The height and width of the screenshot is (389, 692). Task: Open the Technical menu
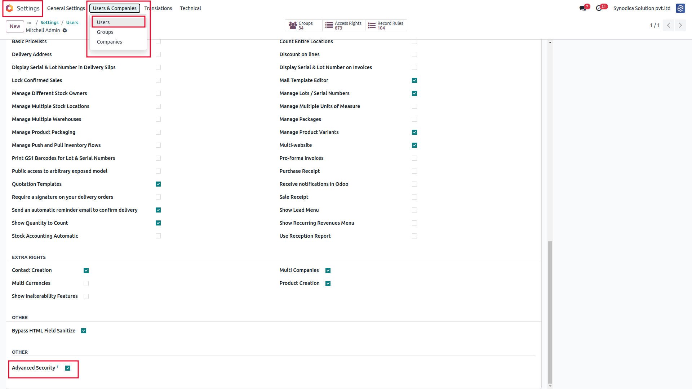pos(190,8)
